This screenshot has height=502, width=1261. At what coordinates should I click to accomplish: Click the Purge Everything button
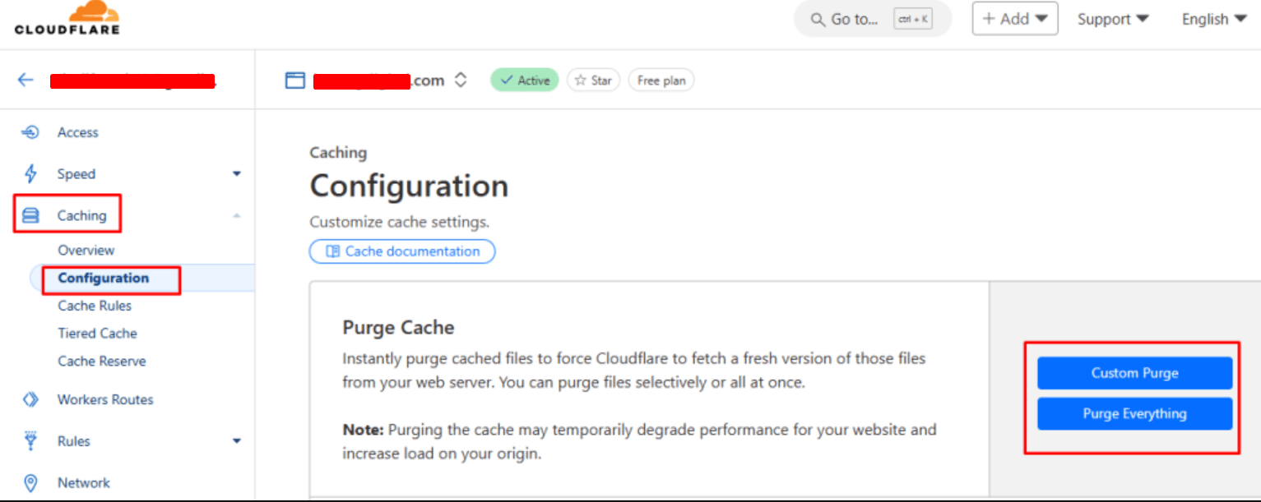(x=1134, y=414)
